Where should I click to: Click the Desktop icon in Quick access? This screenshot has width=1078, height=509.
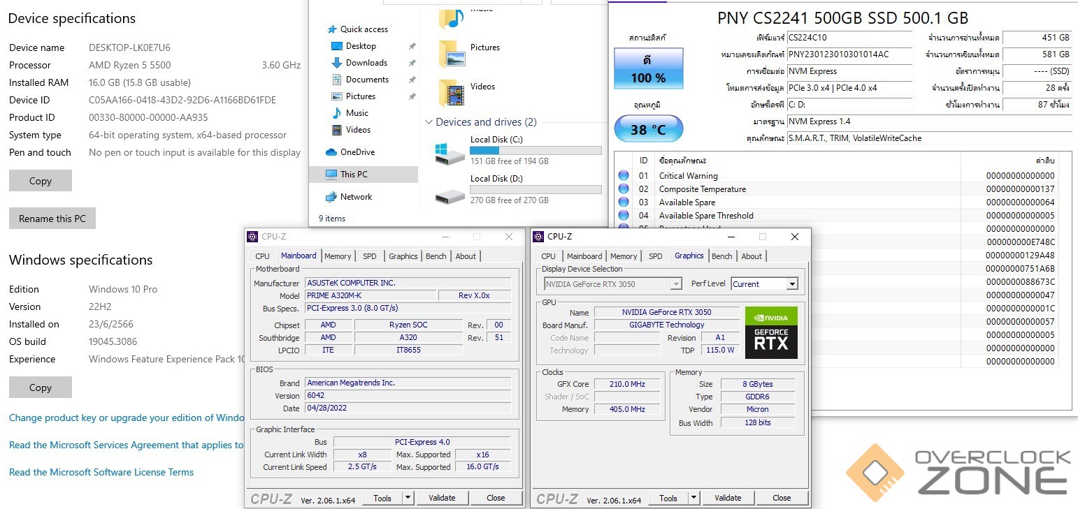tap(337, 46)
